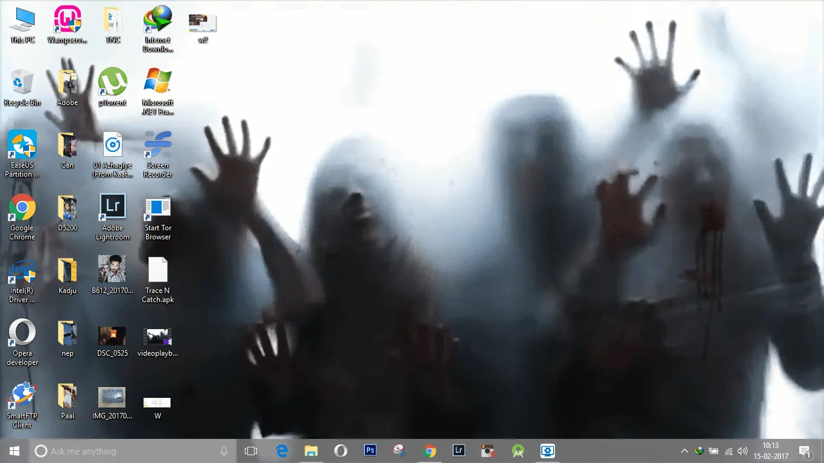
Task: Open Internet Download Manager shortcut
Action: [157, 19]
